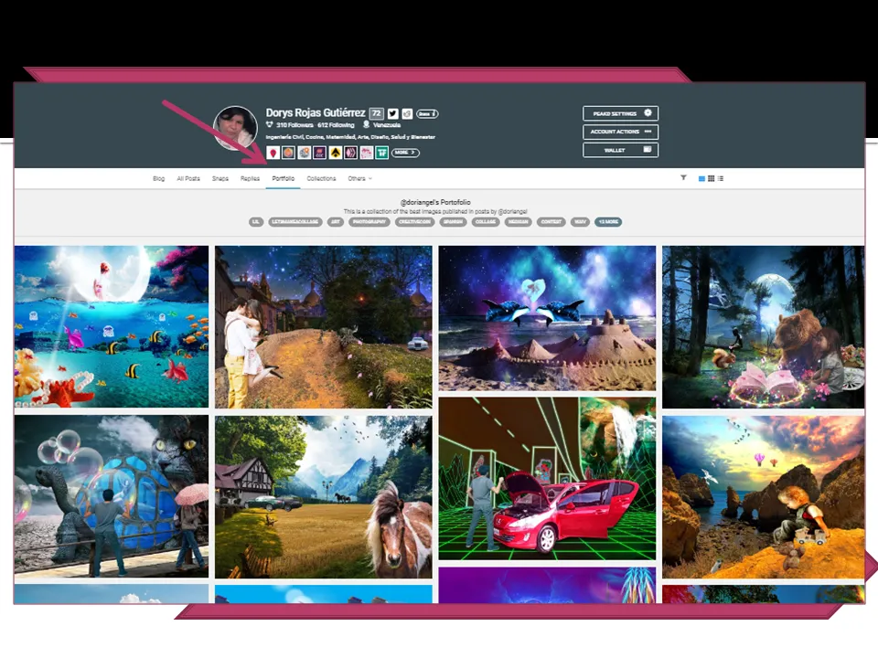This screenshot has height=658, width=878.
Task: Filter by the PHOTOGRAPHY tag
Action: [369, 222]
